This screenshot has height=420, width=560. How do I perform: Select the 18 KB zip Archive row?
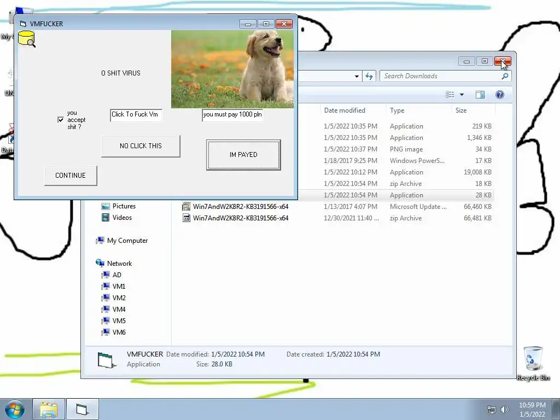pos(396,184)
